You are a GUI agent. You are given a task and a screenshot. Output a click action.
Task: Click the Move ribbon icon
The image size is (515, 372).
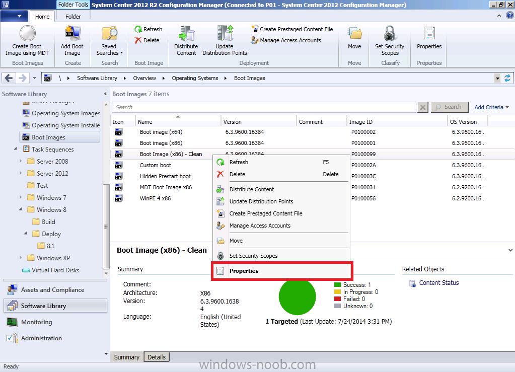[x=355, y=34]
